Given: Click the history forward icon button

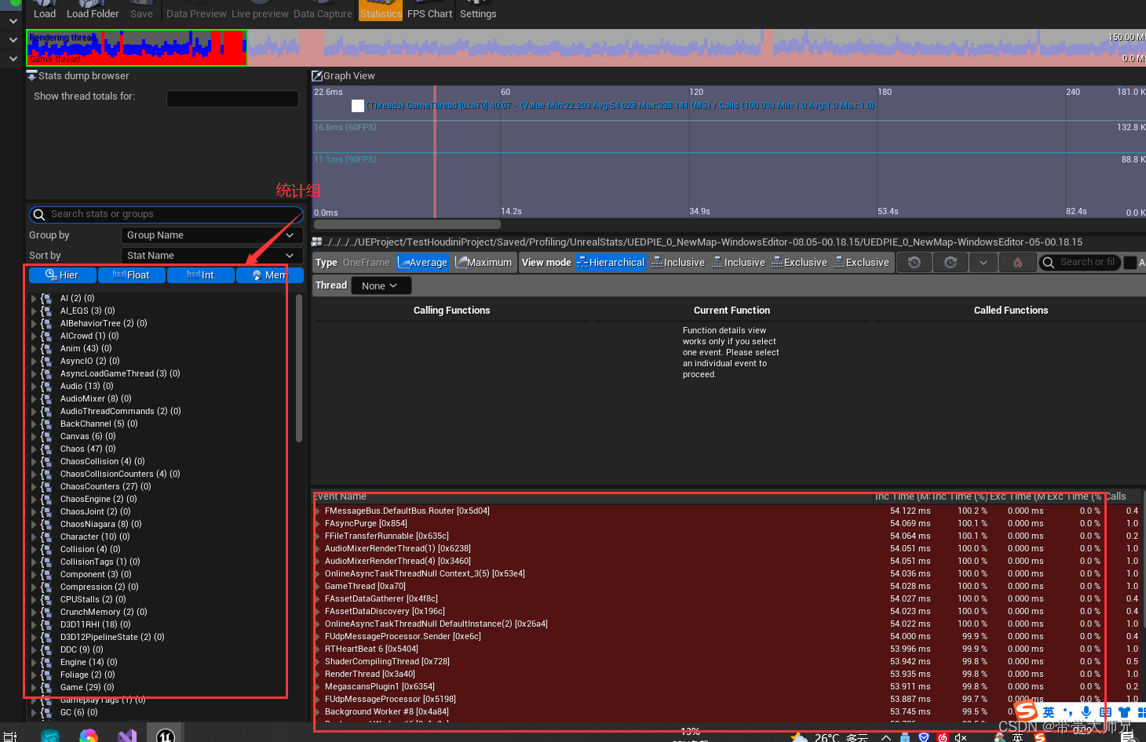Looking at the screenshot, I should click(x=951, y=263).
